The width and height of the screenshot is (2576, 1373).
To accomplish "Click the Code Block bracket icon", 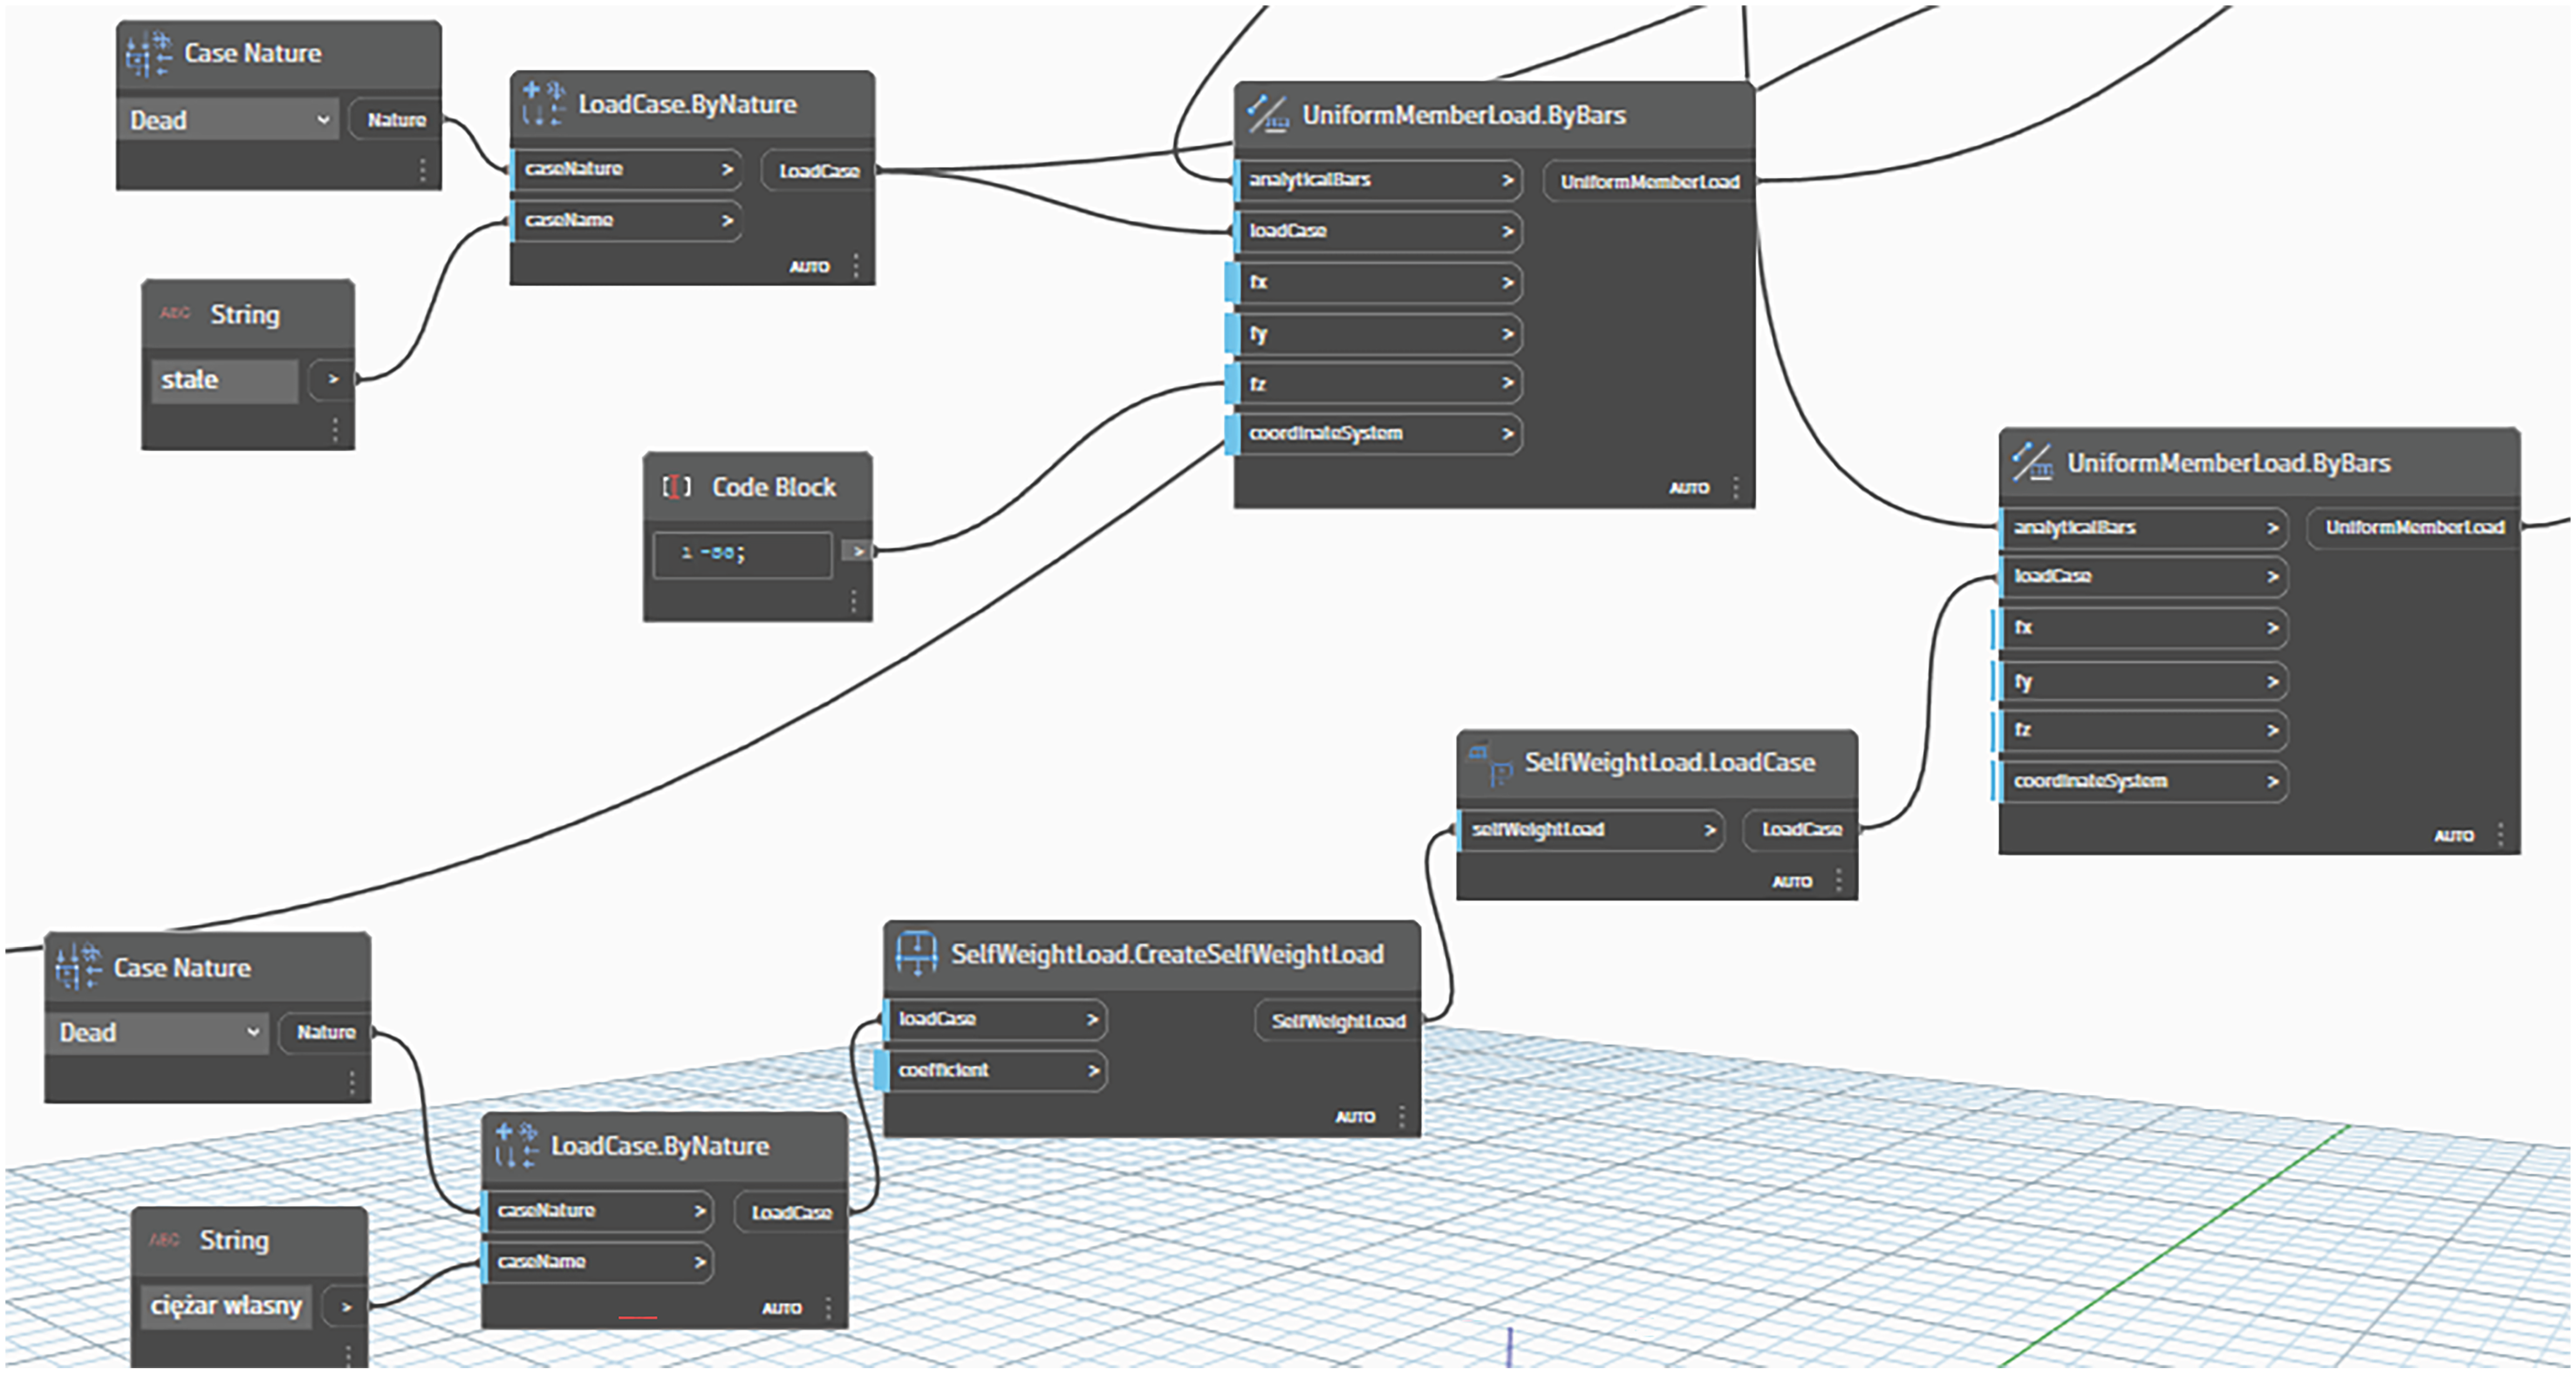I will coord(676,487).
